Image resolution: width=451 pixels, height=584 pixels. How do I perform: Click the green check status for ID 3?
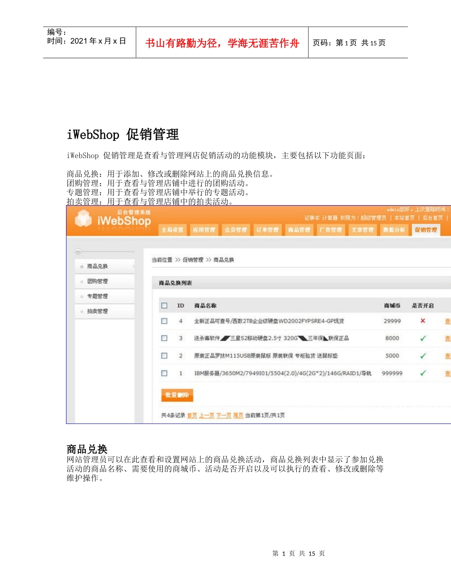[423, 338]
